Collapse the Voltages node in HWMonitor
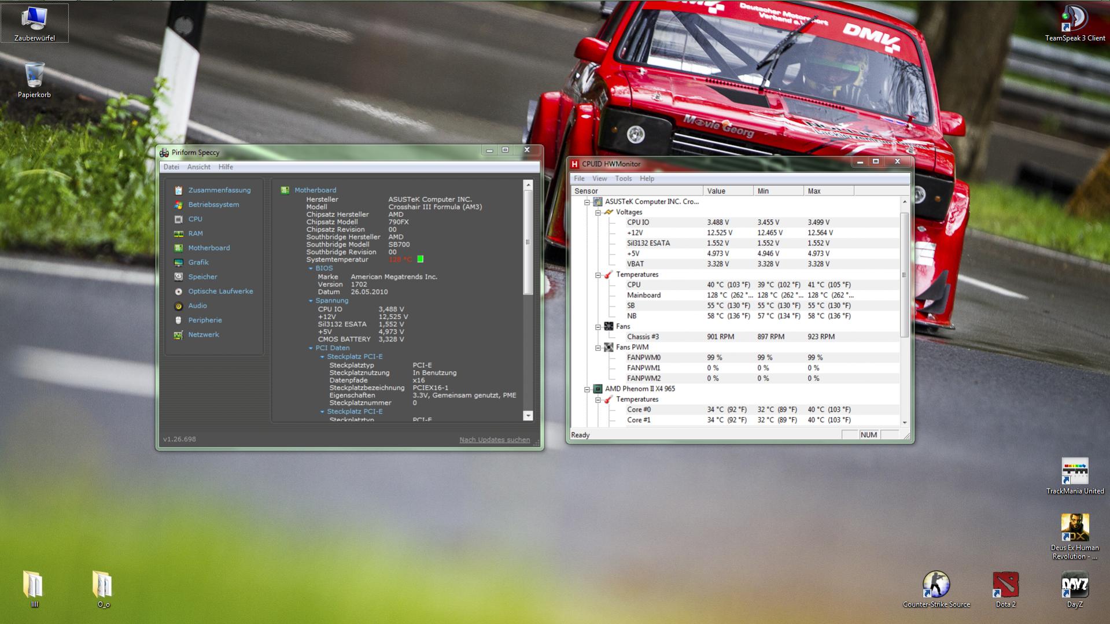Screen dimensions: 1110x624 point(598,212)
